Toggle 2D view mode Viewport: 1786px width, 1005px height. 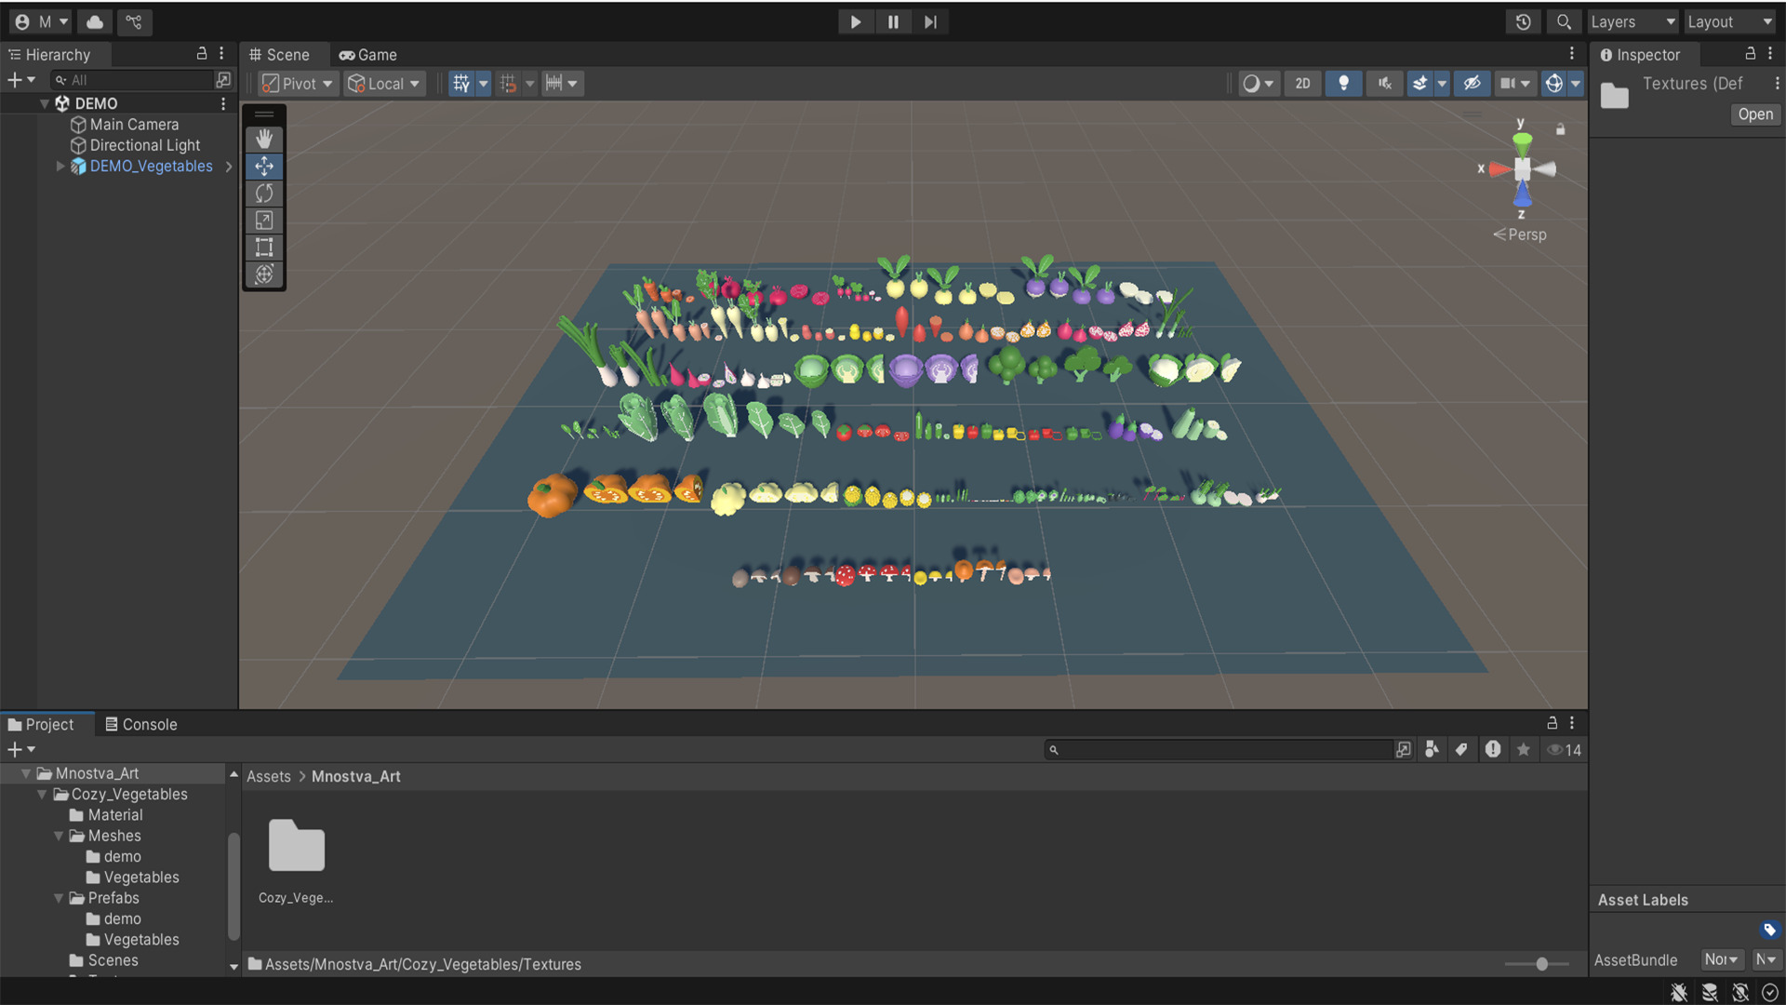click(1302, 84)
